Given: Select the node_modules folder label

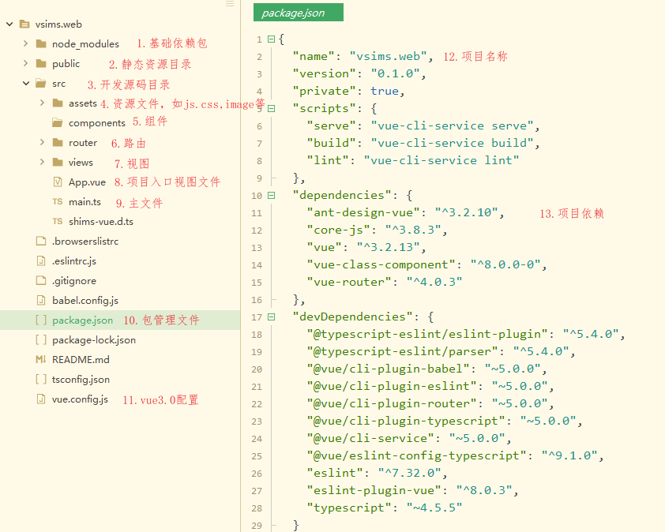Looking at the screenshot, I should click(85, 44).
